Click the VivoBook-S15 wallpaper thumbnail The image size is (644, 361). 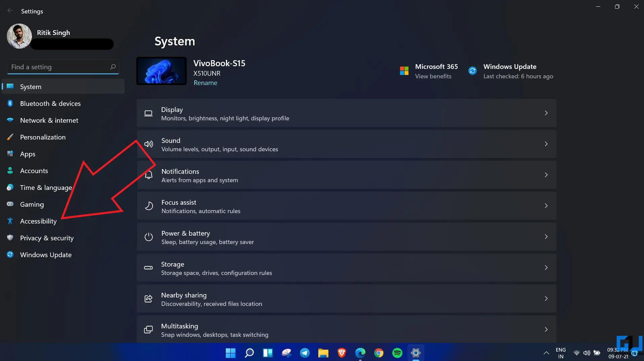(x=162, y=71)
